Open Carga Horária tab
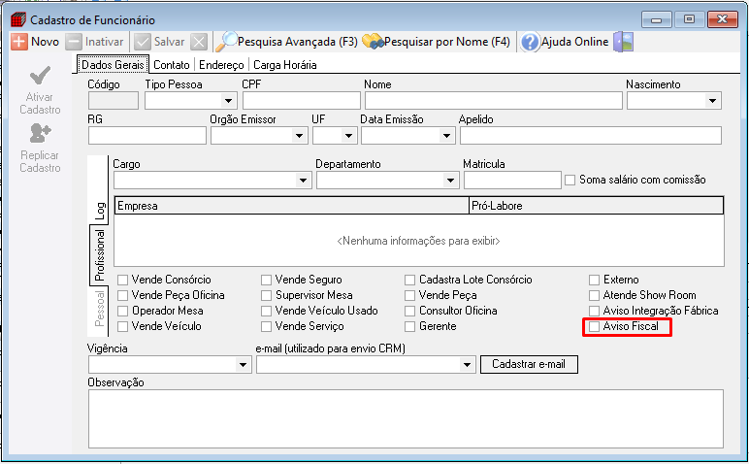 pyautogui.click(x=284, y=65)
